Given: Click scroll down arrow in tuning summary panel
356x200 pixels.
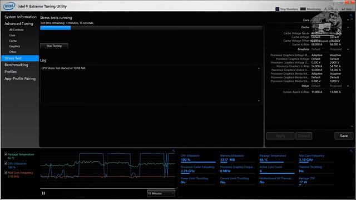Looking at the screenshot, I should coord(352,126).
